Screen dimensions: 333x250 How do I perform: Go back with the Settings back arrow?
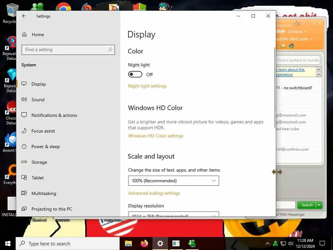[24, 16]
